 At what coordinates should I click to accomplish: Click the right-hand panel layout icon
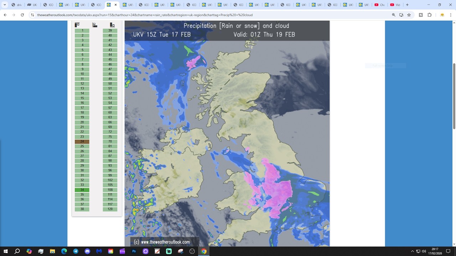[112, 25]
